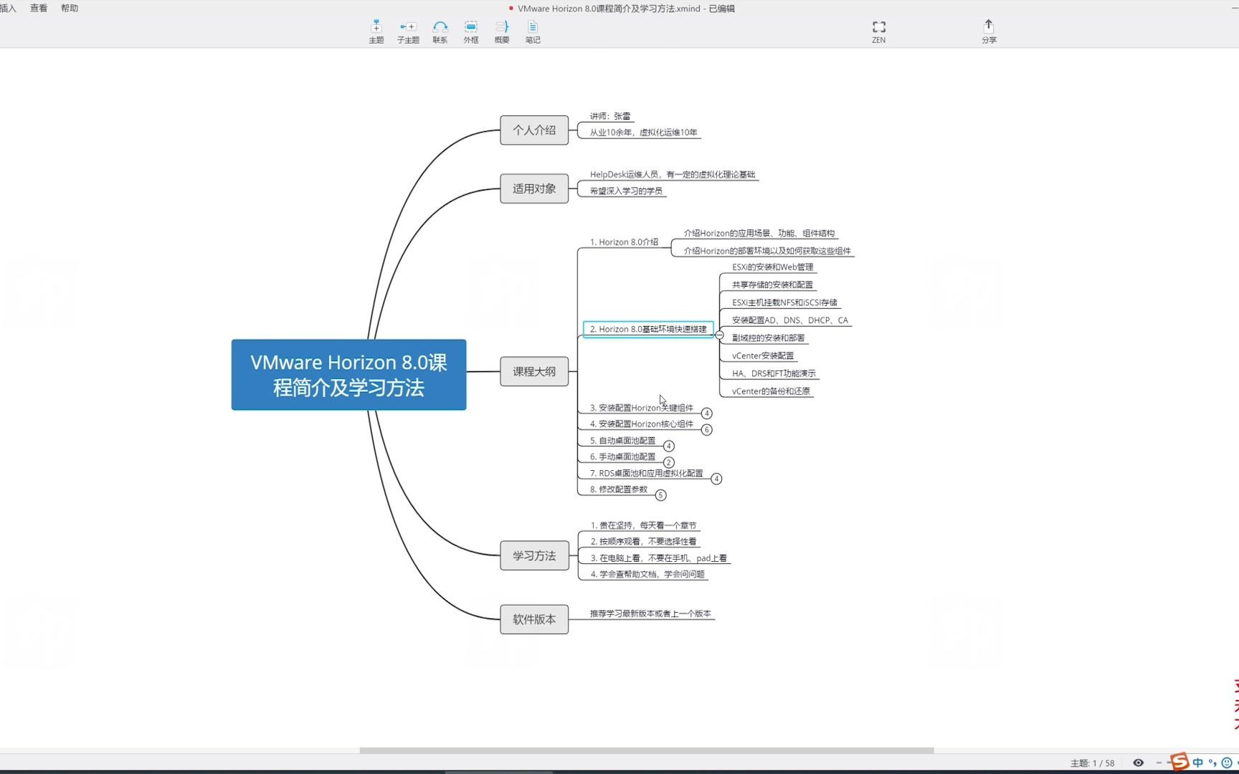Add a 外框 boundary around topic
This screenshot has height=774, width=1239.
470,32
